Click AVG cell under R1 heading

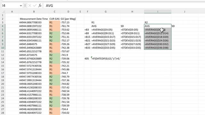pos(106,26)
